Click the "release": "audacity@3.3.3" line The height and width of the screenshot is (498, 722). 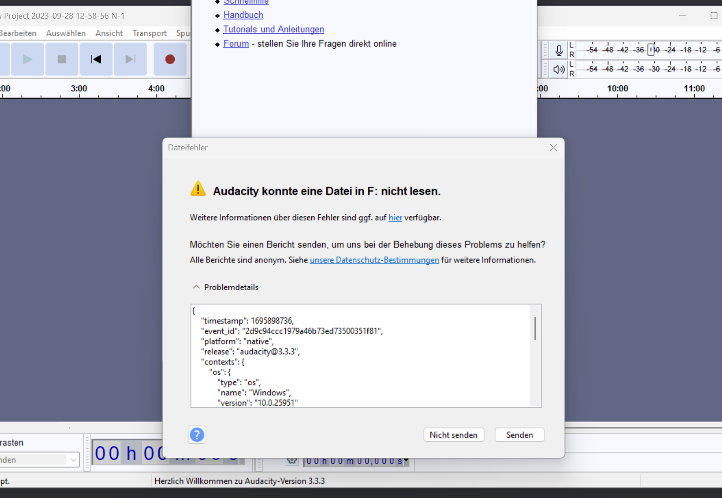click(x=250, y=352)
